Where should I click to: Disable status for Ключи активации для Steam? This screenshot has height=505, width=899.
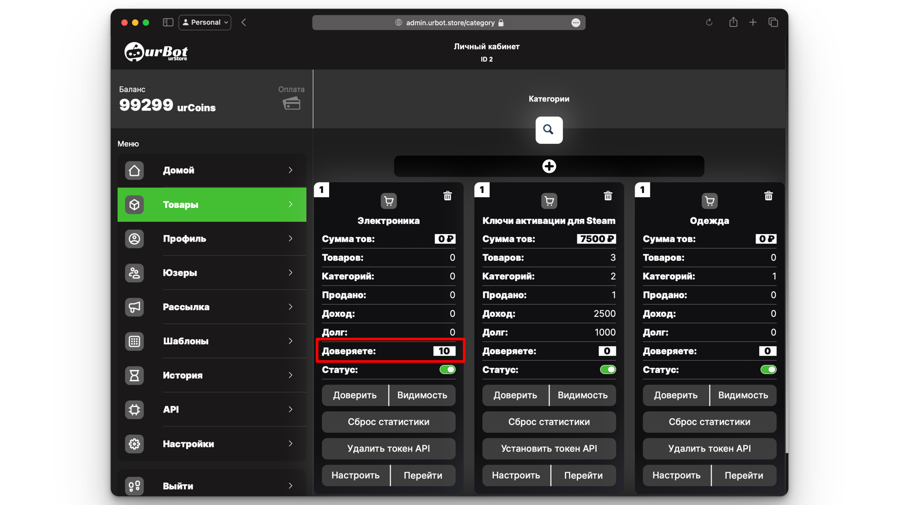[x=608, y=370]
